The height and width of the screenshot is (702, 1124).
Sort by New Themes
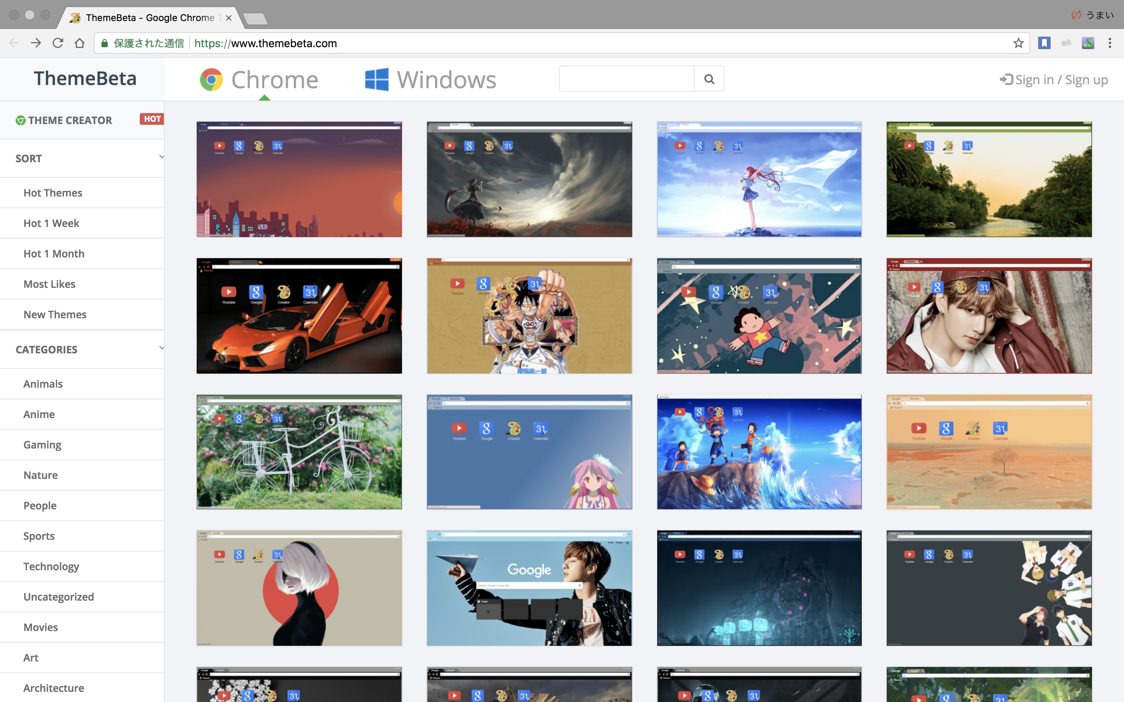(55, 314)
